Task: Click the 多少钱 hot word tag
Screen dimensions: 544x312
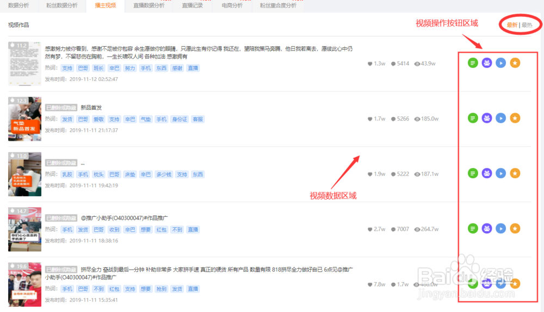Action: coord(164,174)
